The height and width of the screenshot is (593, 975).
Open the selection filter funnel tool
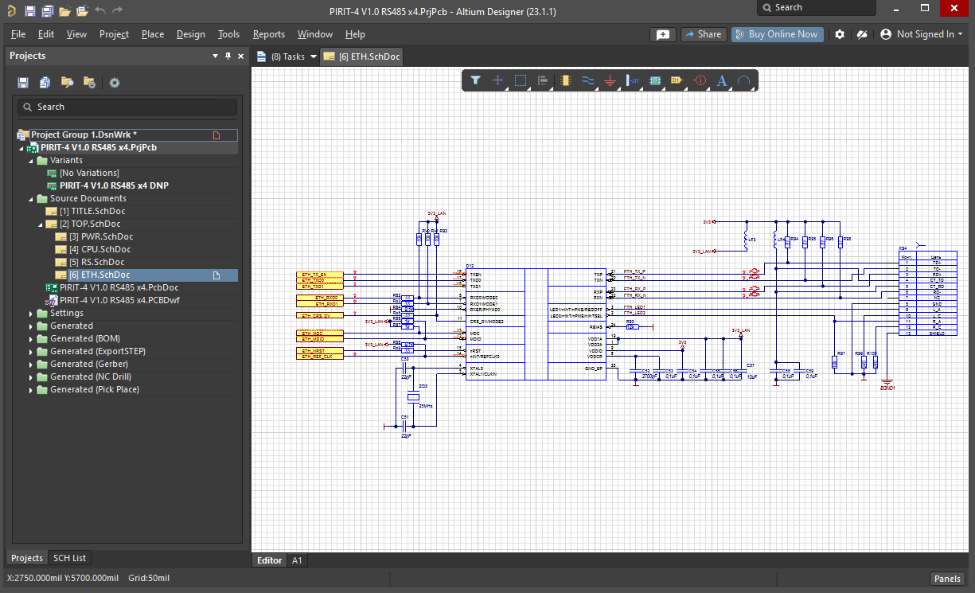click(475, 80)
